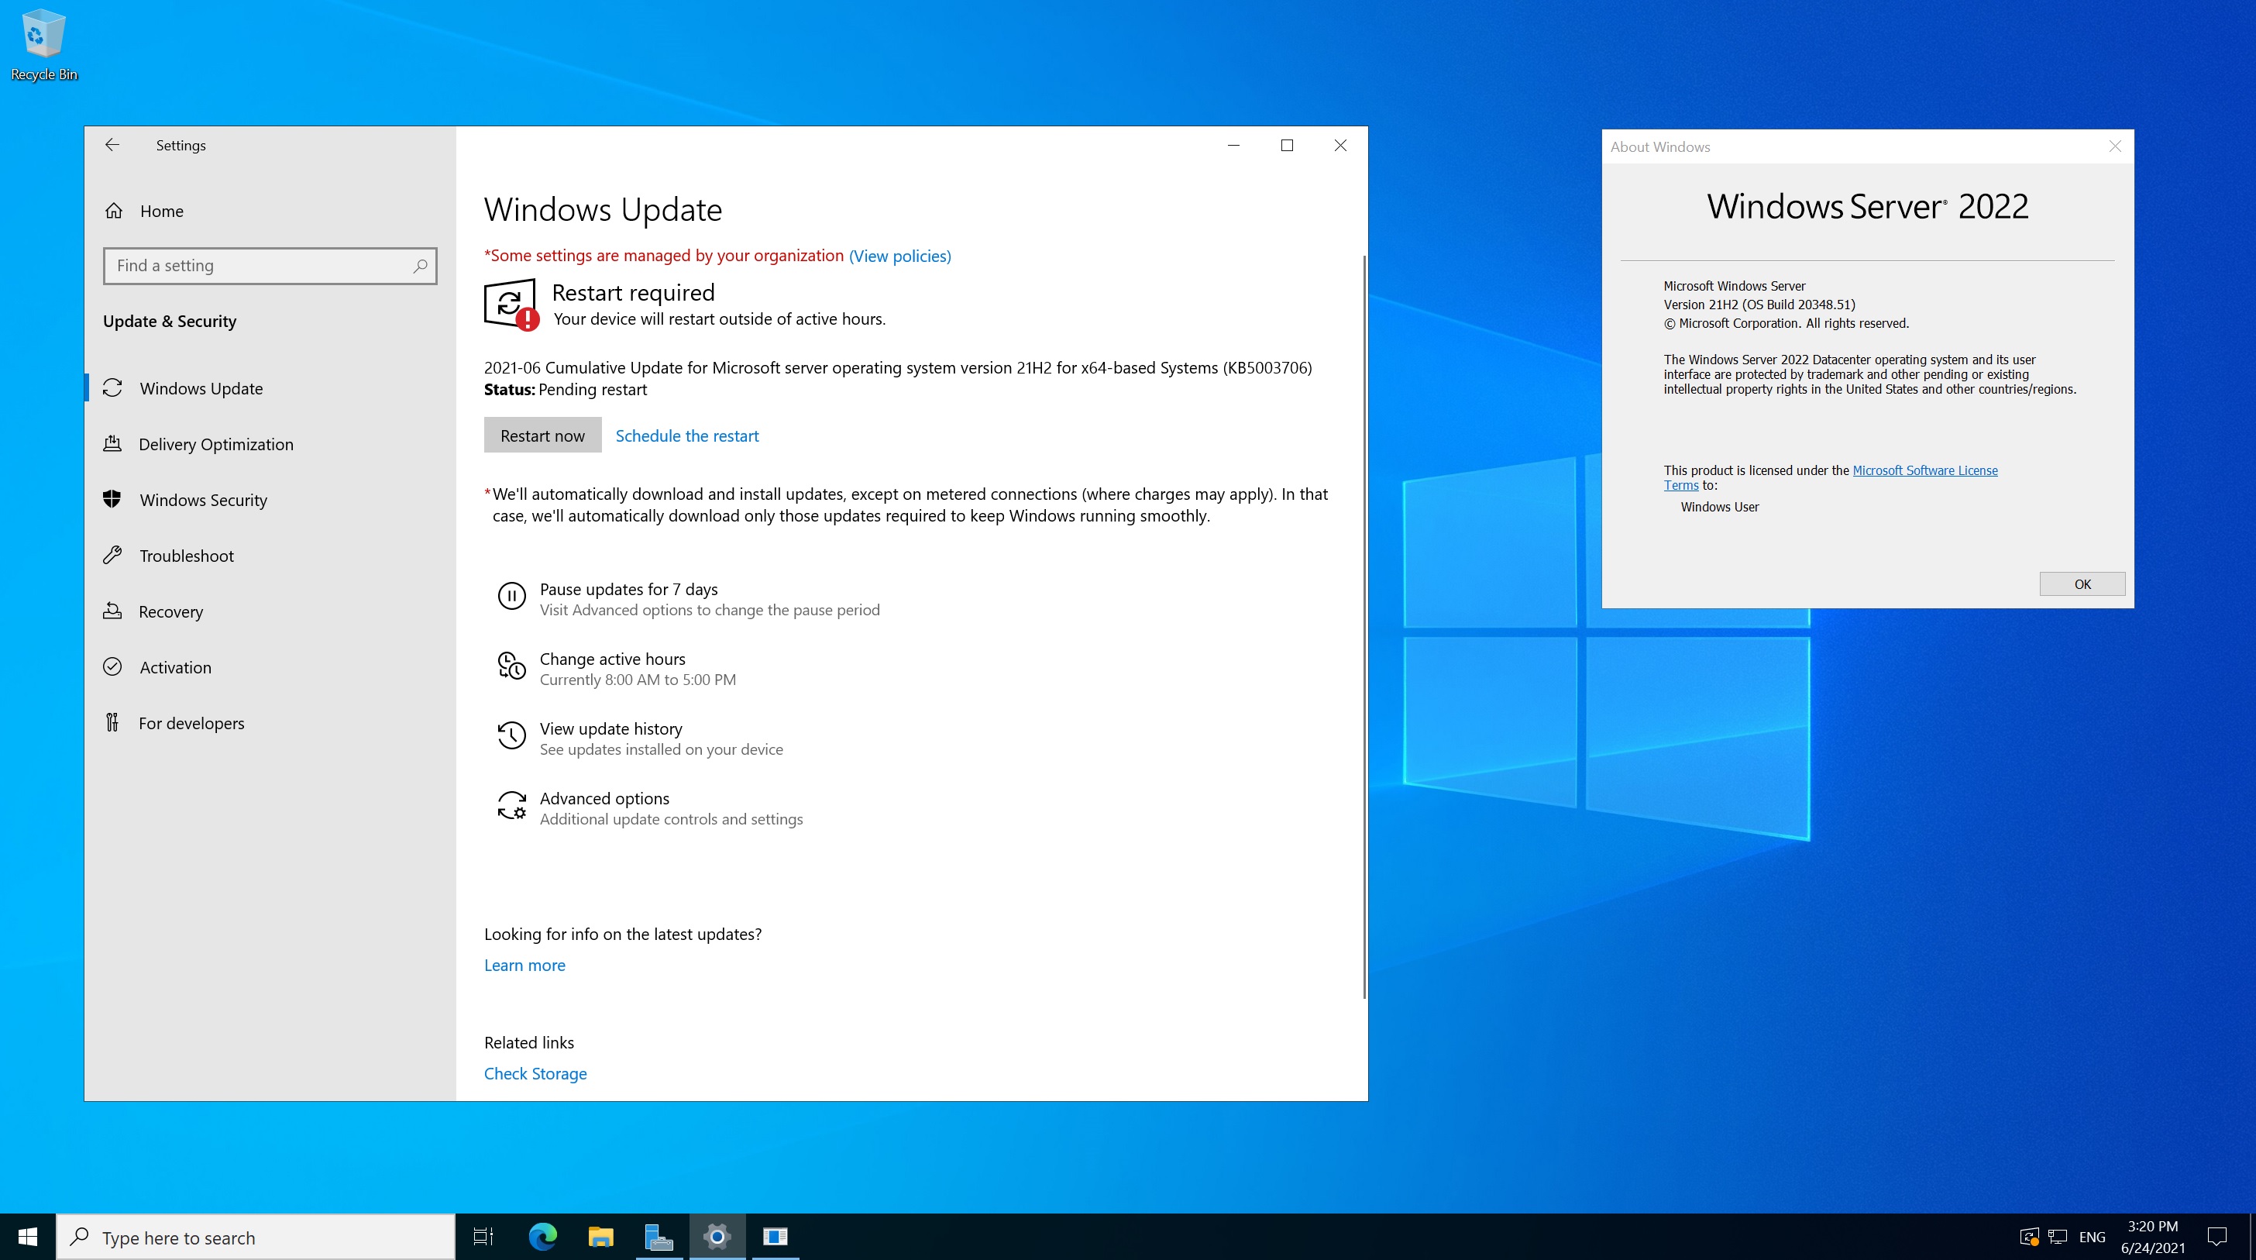
Task: Open the View policies link
Action: click(x=899, y=256)
